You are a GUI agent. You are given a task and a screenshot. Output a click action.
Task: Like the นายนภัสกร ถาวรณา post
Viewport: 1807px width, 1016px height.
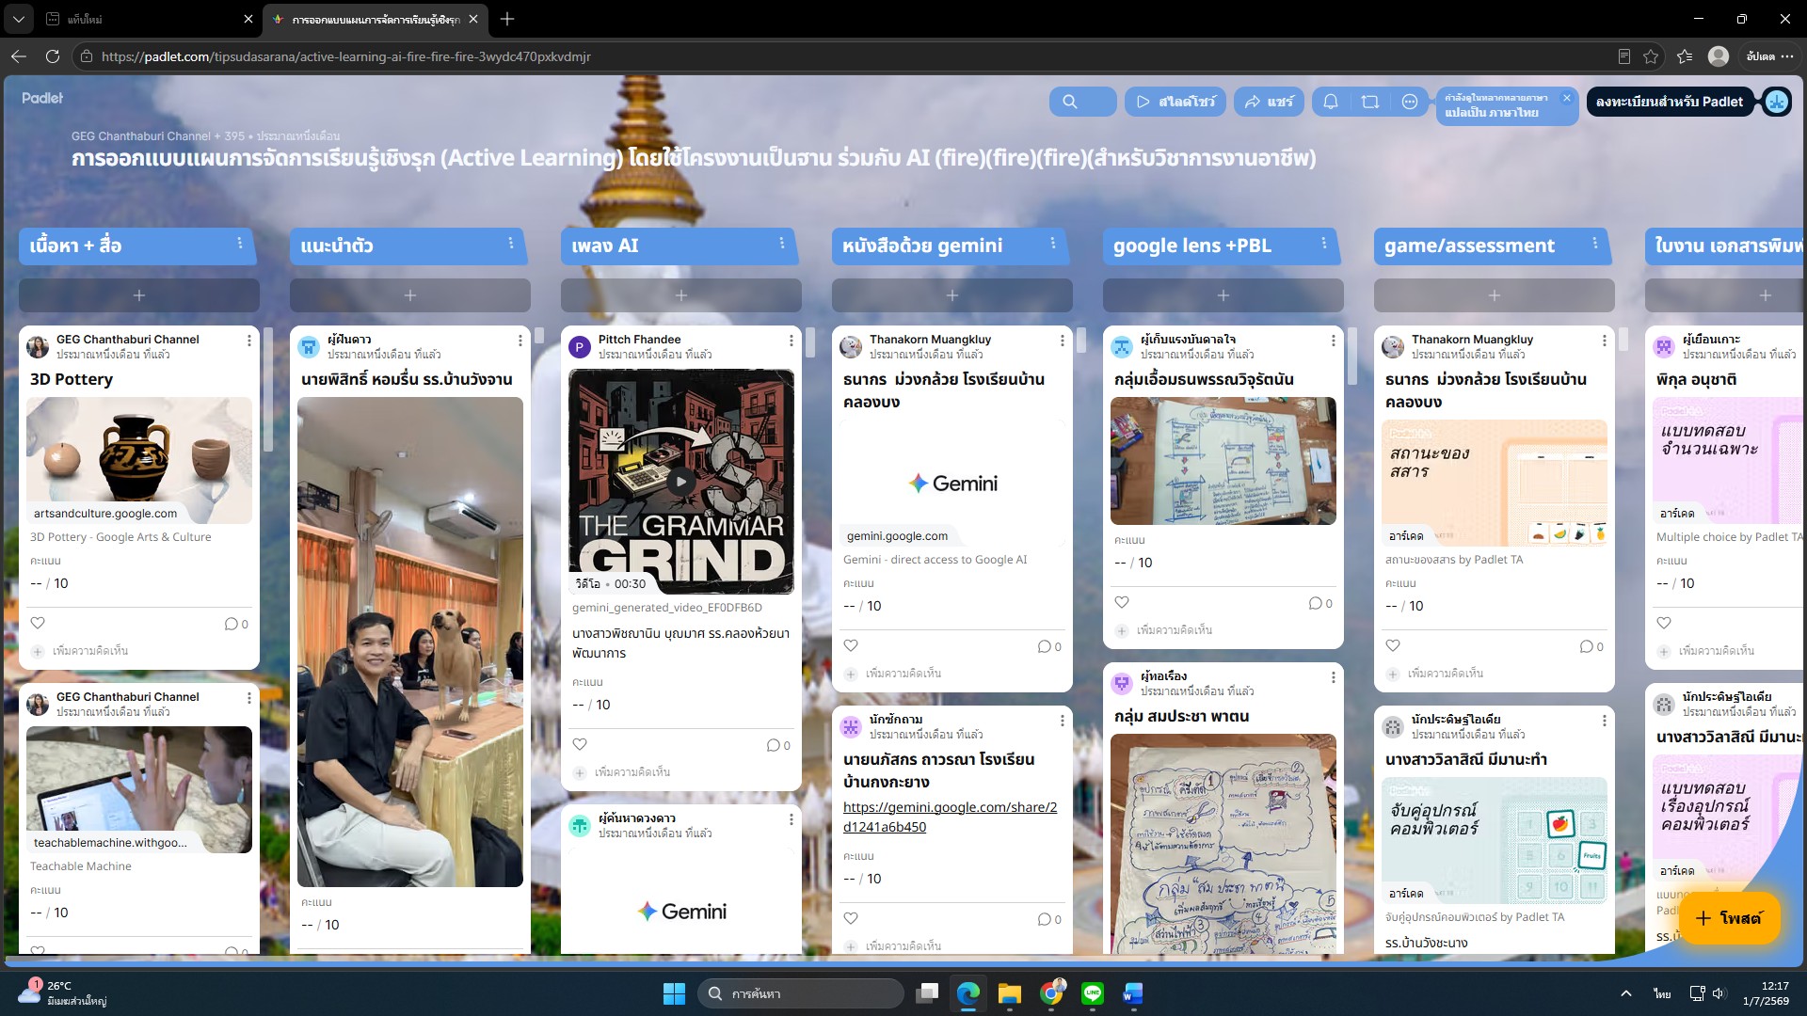coord(851,918)
